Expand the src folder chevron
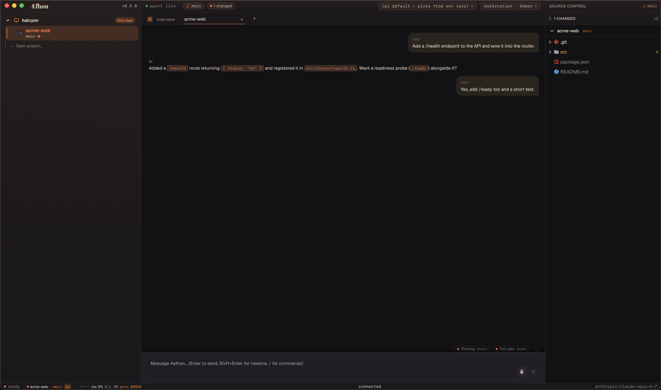The height and width of the screenshot is (390, 661). coord(550,52)
